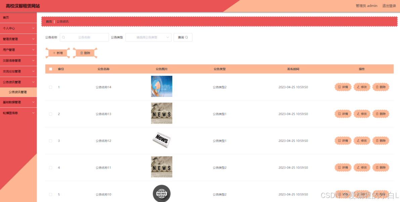This screenshot has height=202, width=400.
Task: Click 公告资讯 in the breadcrumb
Action: [63, 21]
